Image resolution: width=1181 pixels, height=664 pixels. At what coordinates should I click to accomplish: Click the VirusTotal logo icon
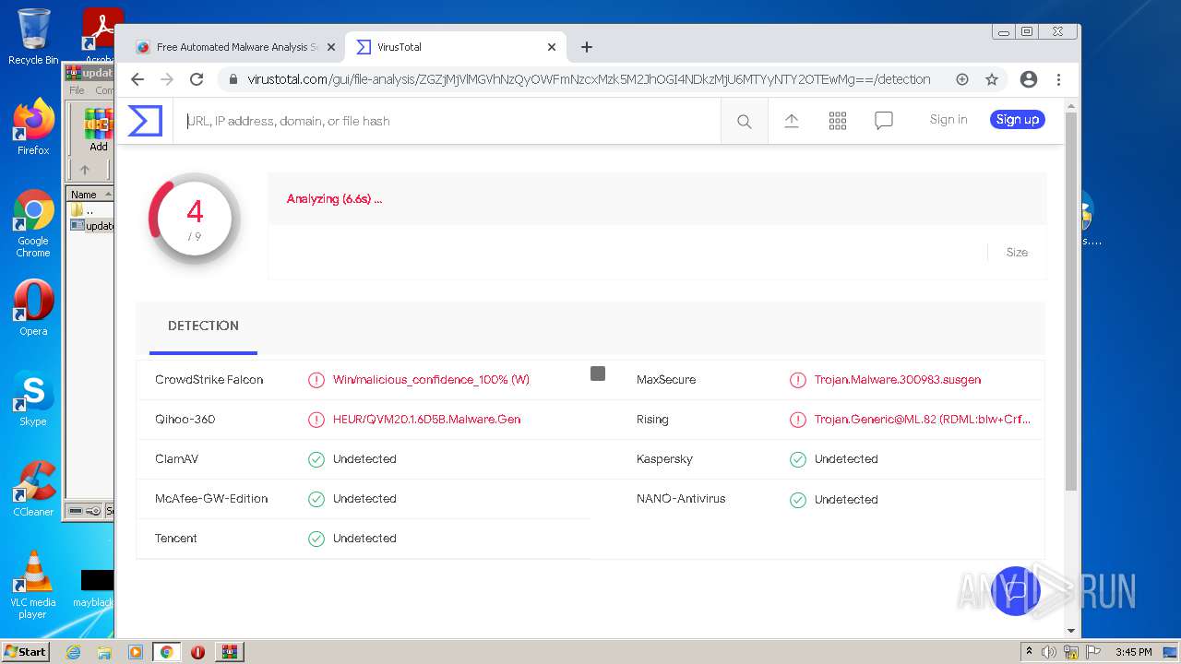pos(145,121)
